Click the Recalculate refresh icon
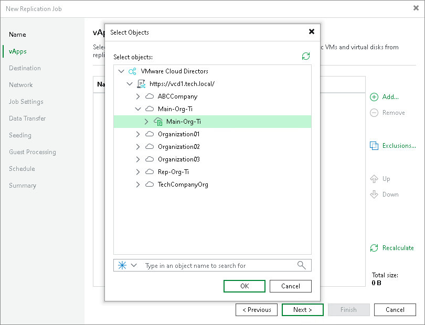The image size is (425, 325). (x=374, y=248)
